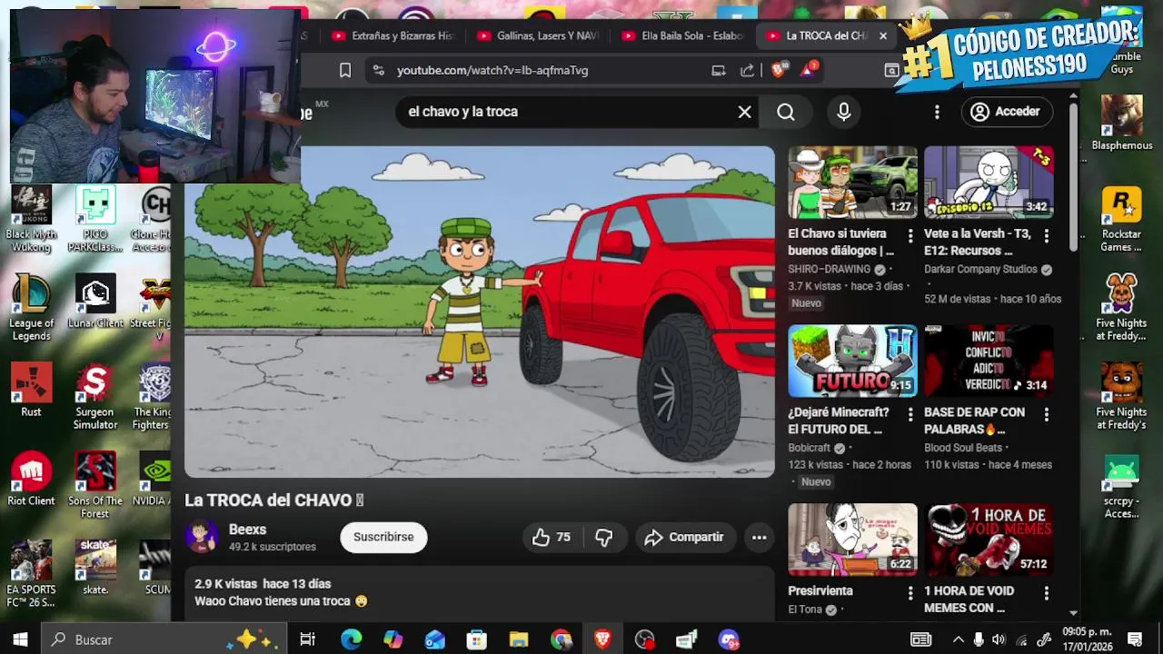Screen dimensions: 1163x654
Task: Open options for El Chavo si tuviera video
Action: point(910,236)
